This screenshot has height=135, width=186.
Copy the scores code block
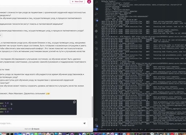(x=74, y=102)
